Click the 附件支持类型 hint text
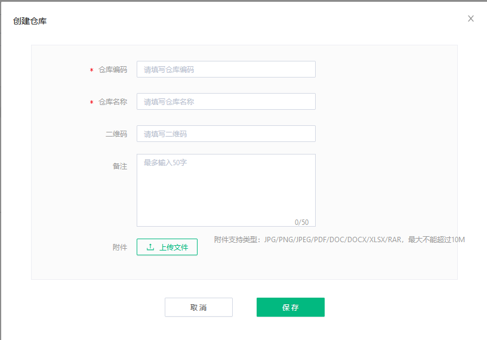 click(340, 240)
